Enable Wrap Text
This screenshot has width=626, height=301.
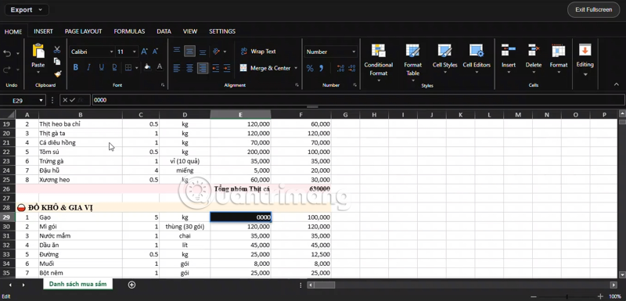click(257, 52)
